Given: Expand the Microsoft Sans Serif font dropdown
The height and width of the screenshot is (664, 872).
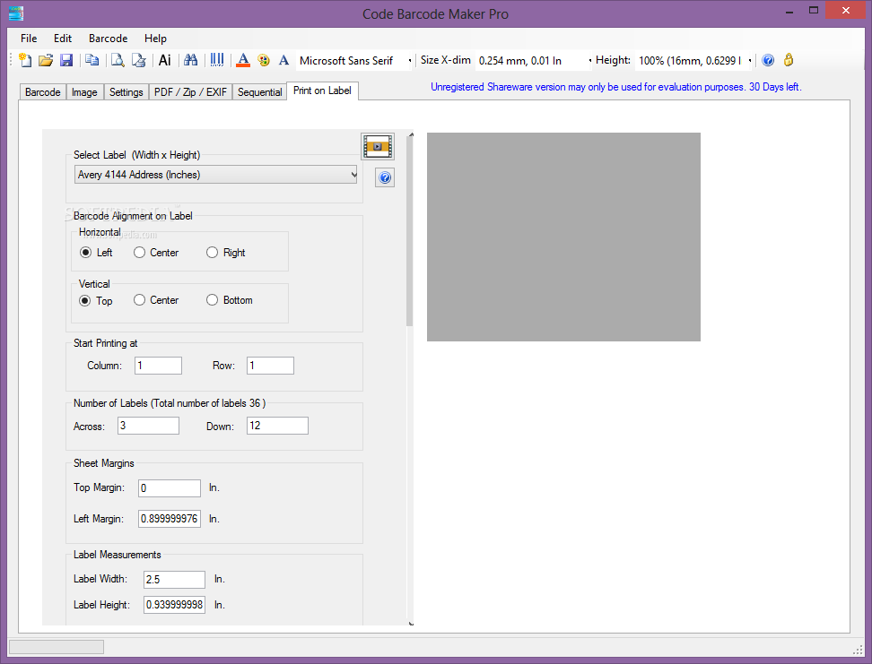Looking at the screenshot, I should [x=410, y=61].
